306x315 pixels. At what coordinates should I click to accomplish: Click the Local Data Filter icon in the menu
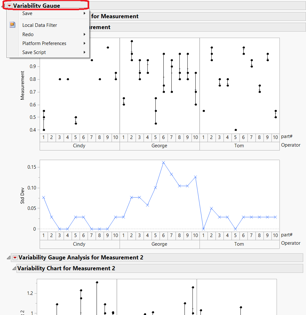click(12, 25)
